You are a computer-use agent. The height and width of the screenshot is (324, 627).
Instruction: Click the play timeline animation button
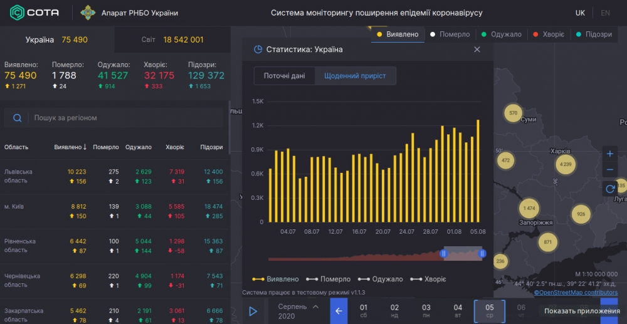click(x=253, y=311)
